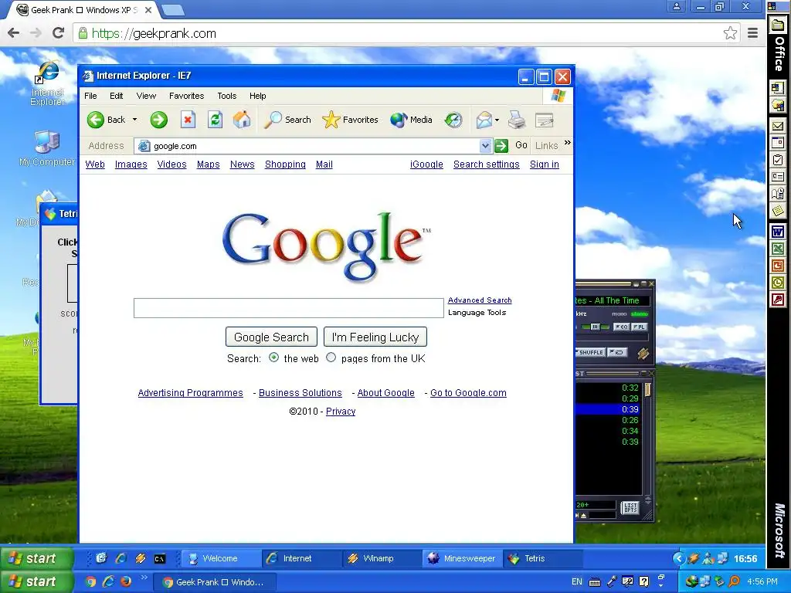Open browsing History clock icon in IE toolbar
This screenshot has height=593, width=791.
tap(453, 120)
